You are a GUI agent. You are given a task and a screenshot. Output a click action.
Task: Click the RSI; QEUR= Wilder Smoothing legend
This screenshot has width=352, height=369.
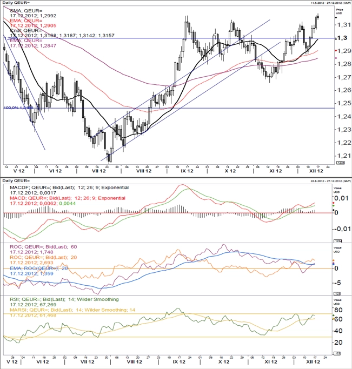(64, 299)
